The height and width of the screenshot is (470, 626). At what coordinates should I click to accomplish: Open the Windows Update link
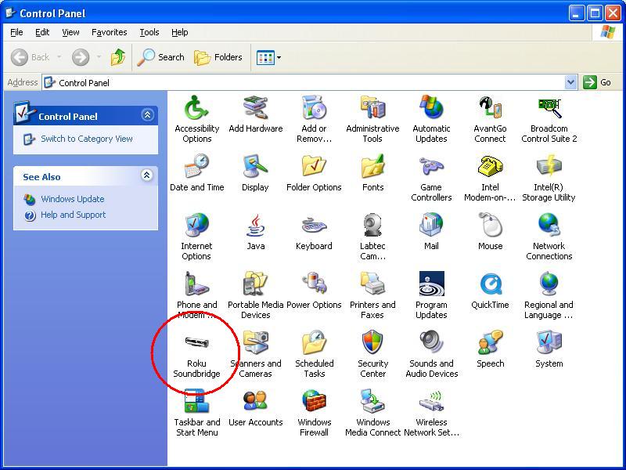pos(73,199)
